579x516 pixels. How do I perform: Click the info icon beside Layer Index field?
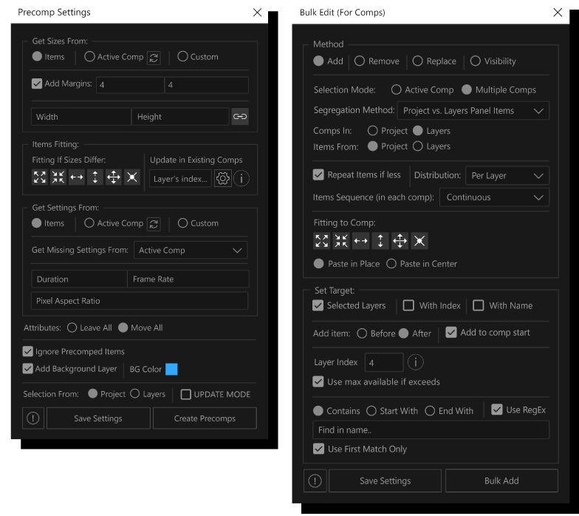point(415,362)
